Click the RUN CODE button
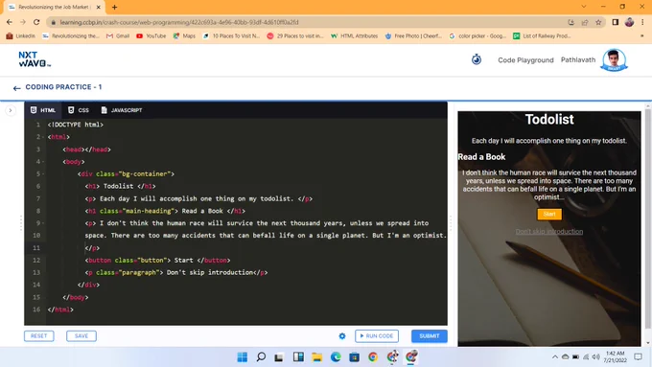The height and width of the screenshot is (367, 652). [x=377, y=335]
